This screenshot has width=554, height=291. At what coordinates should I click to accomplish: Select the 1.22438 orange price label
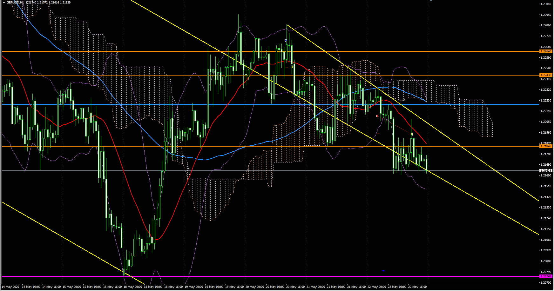point(546,75)
